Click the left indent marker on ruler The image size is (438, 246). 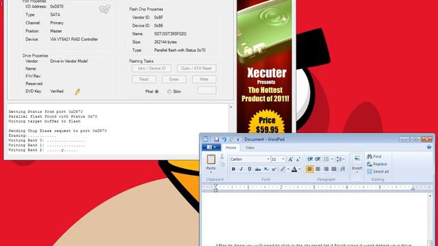pyautogui.click(x=216, y=188)
